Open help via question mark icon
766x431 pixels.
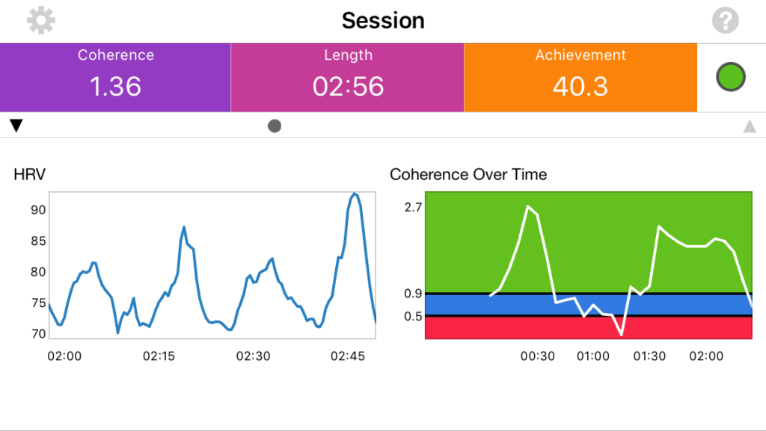click(725, 20)
